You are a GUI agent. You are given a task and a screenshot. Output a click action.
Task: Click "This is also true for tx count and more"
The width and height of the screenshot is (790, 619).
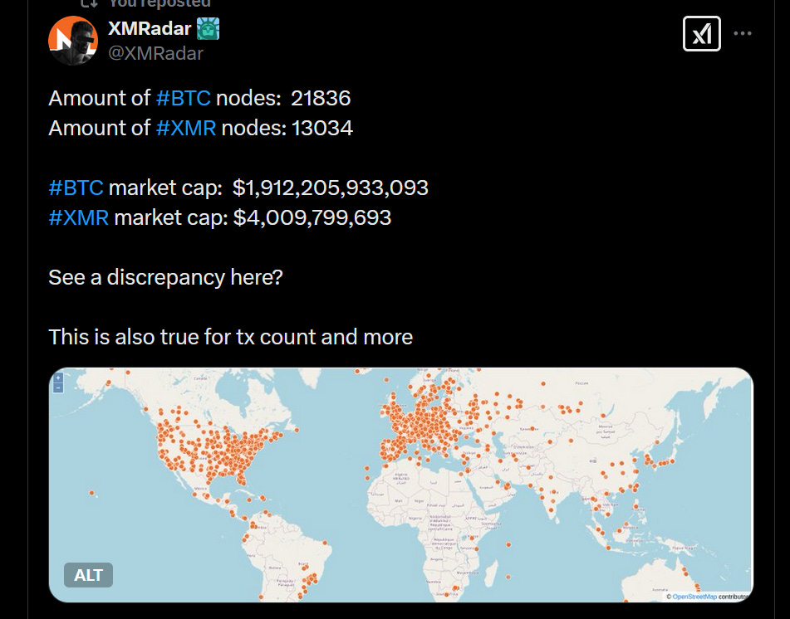coord(230,337)
